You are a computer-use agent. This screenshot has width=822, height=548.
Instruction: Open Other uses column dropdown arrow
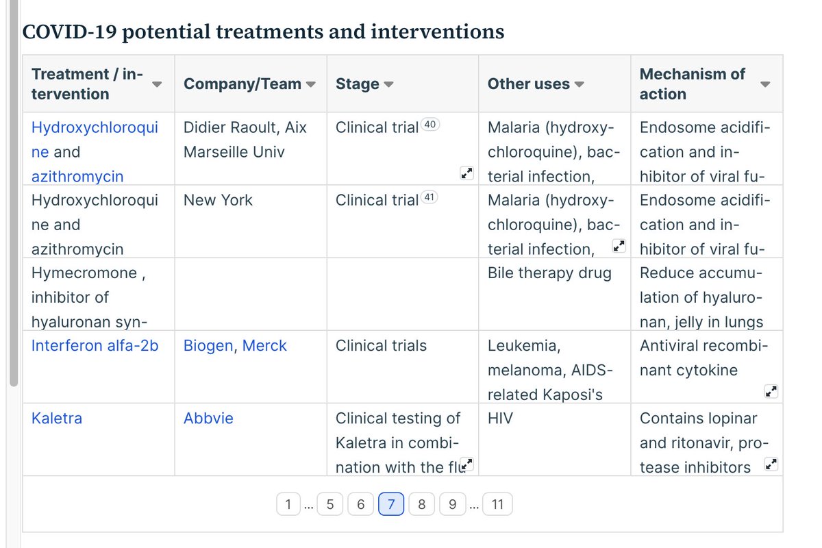point(579,84)
